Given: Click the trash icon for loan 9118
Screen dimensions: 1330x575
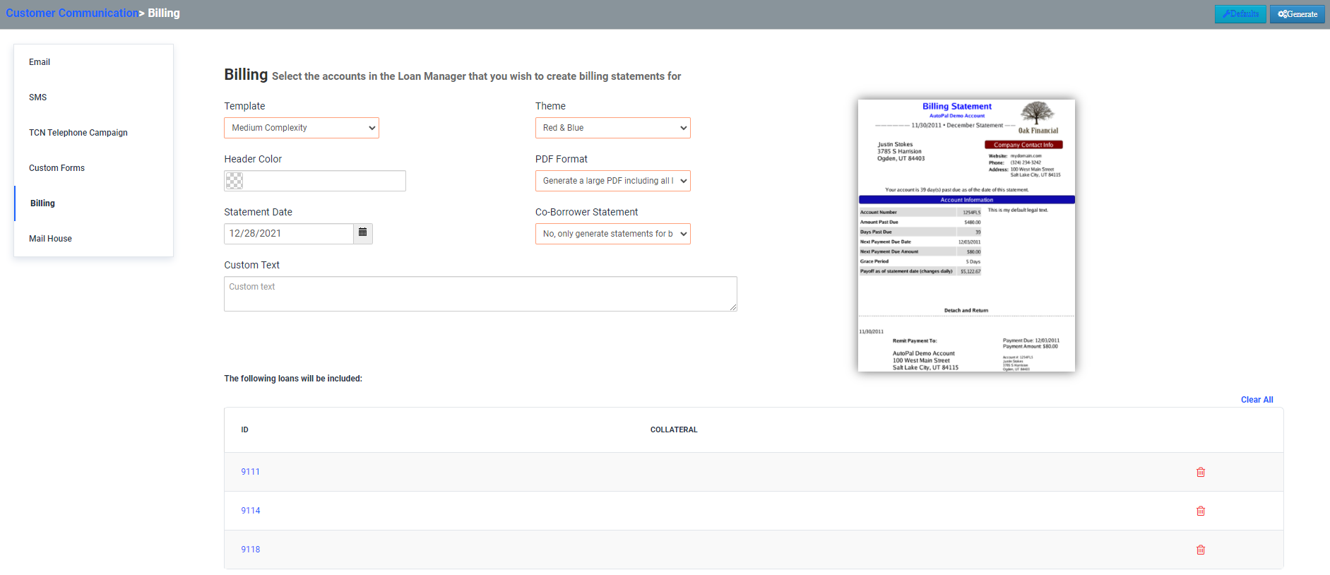Looking at the screenshot, I should tap(1201, 550).
